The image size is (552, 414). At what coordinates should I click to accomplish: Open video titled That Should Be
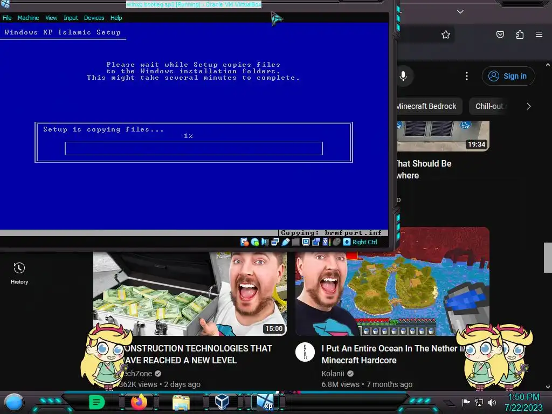(x=424, y=169)
